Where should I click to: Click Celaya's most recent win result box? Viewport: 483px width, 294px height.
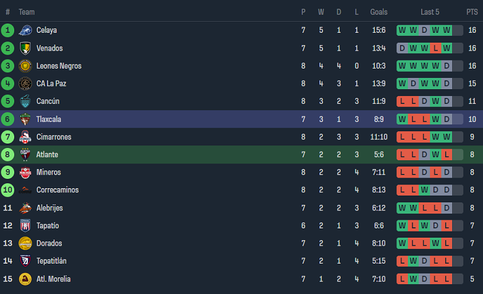(x=447, y=30)
